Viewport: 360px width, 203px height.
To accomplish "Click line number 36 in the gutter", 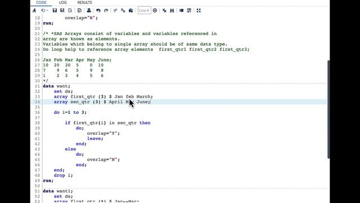I will [x=37, y=112].
